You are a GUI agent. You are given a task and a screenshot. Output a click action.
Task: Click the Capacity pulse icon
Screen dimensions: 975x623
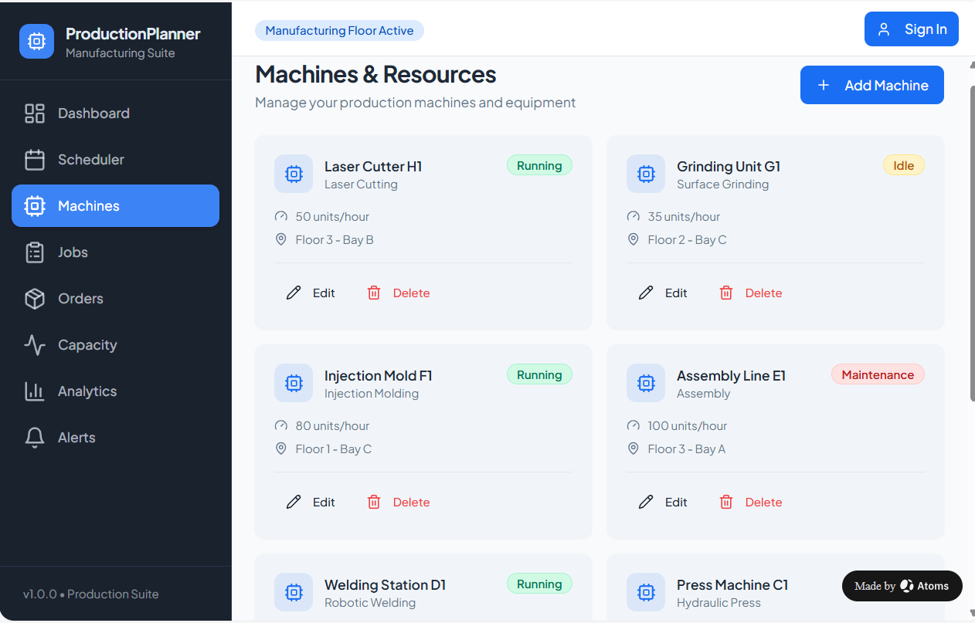point(35,345)
